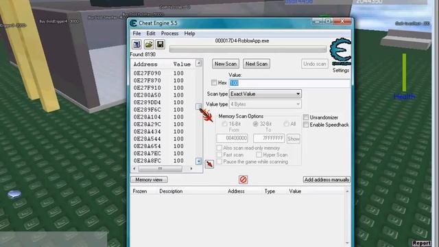Click the floppy disk save icon
Viewport: 439px width, 247px height.
[x=160, y=44]
